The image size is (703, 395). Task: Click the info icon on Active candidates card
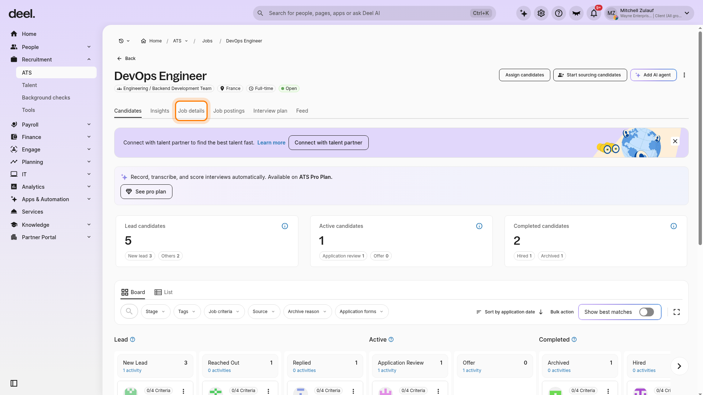[479, 226]
